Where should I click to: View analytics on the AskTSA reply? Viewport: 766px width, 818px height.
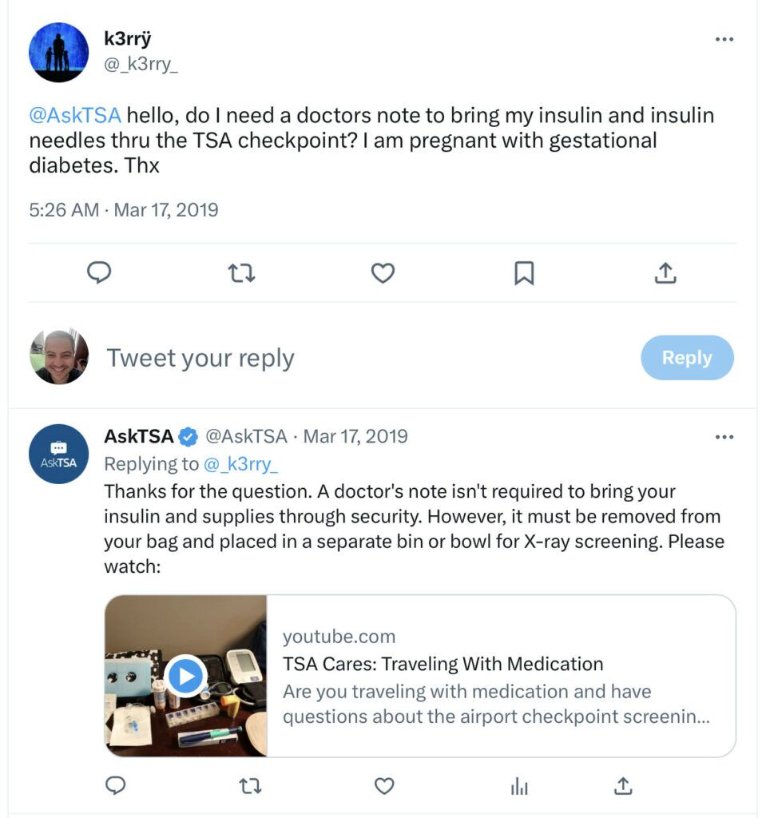tap(519, 786)
